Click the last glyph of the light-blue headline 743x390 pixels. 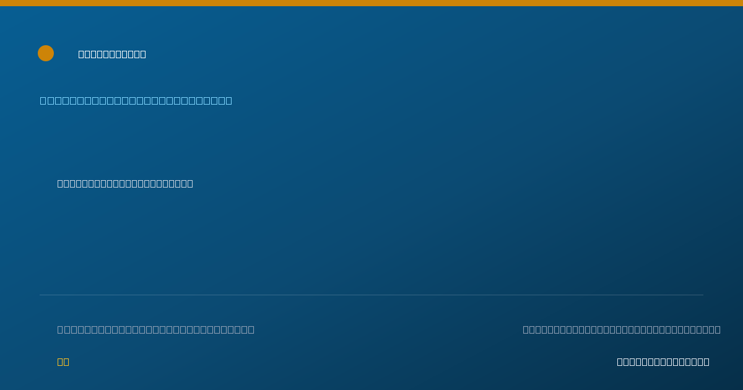(229, 100)
